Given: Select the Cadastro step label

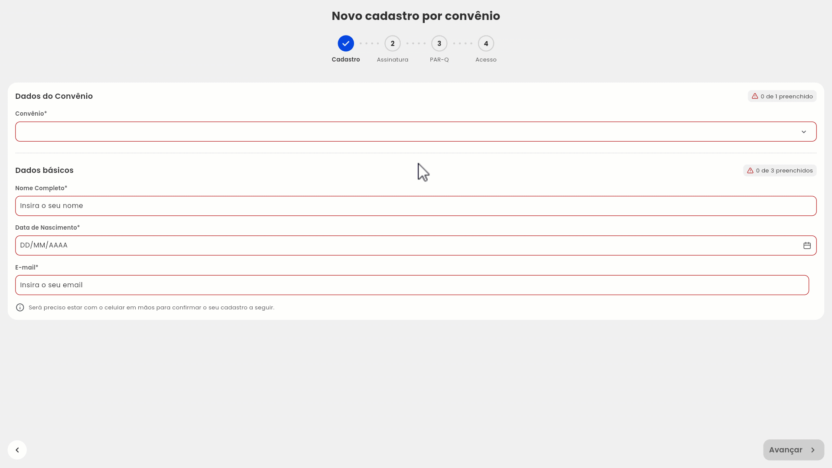Looking at the screenshot, I should click(346, 60).
